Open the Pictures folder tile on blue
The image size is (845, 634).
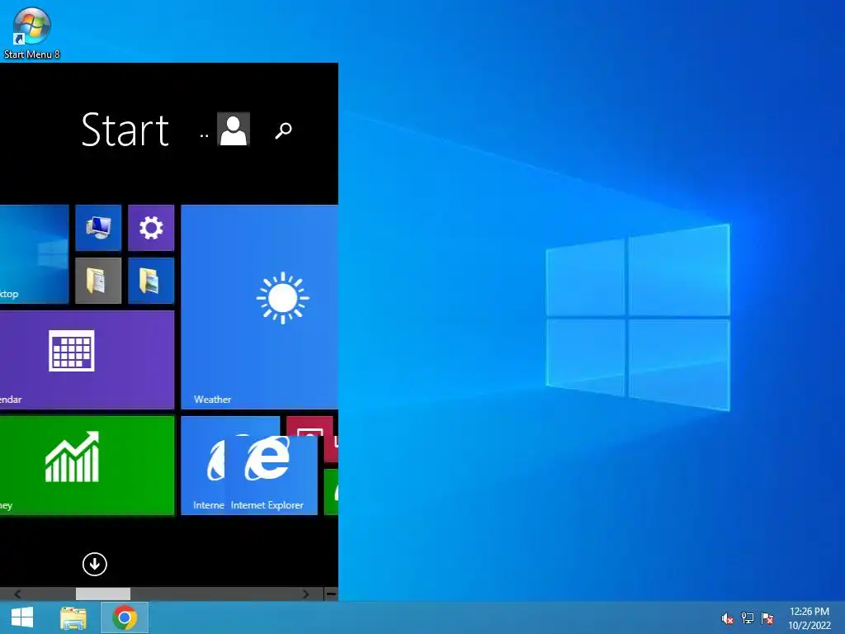click(151, 281)
